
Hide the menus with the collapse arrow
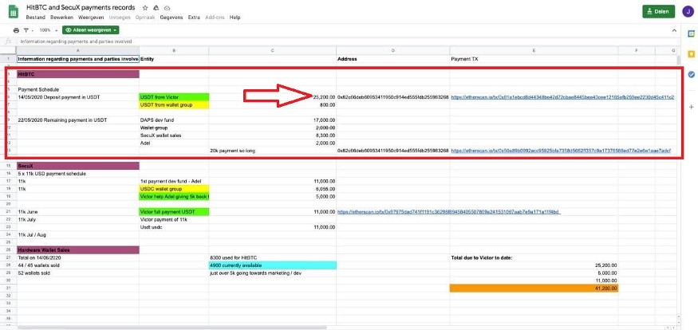click(674, 30)
